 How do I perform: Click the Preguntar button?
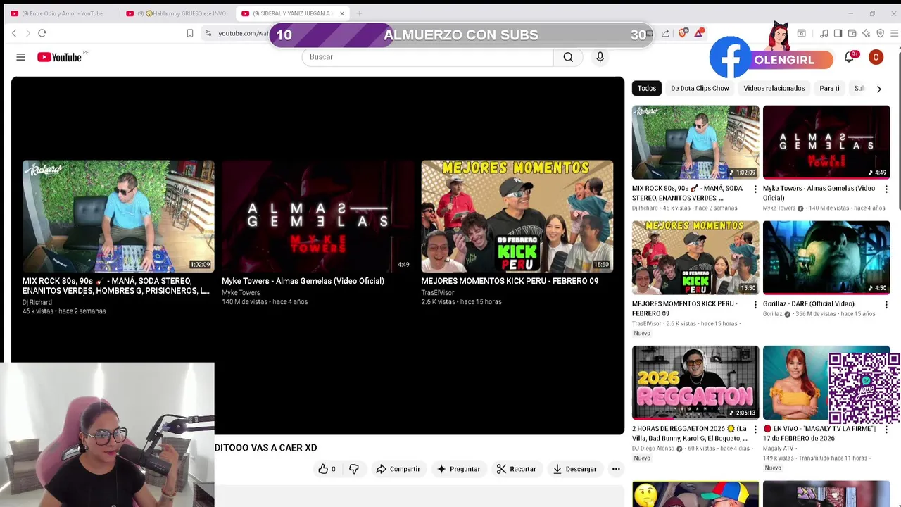click(458, 469)
